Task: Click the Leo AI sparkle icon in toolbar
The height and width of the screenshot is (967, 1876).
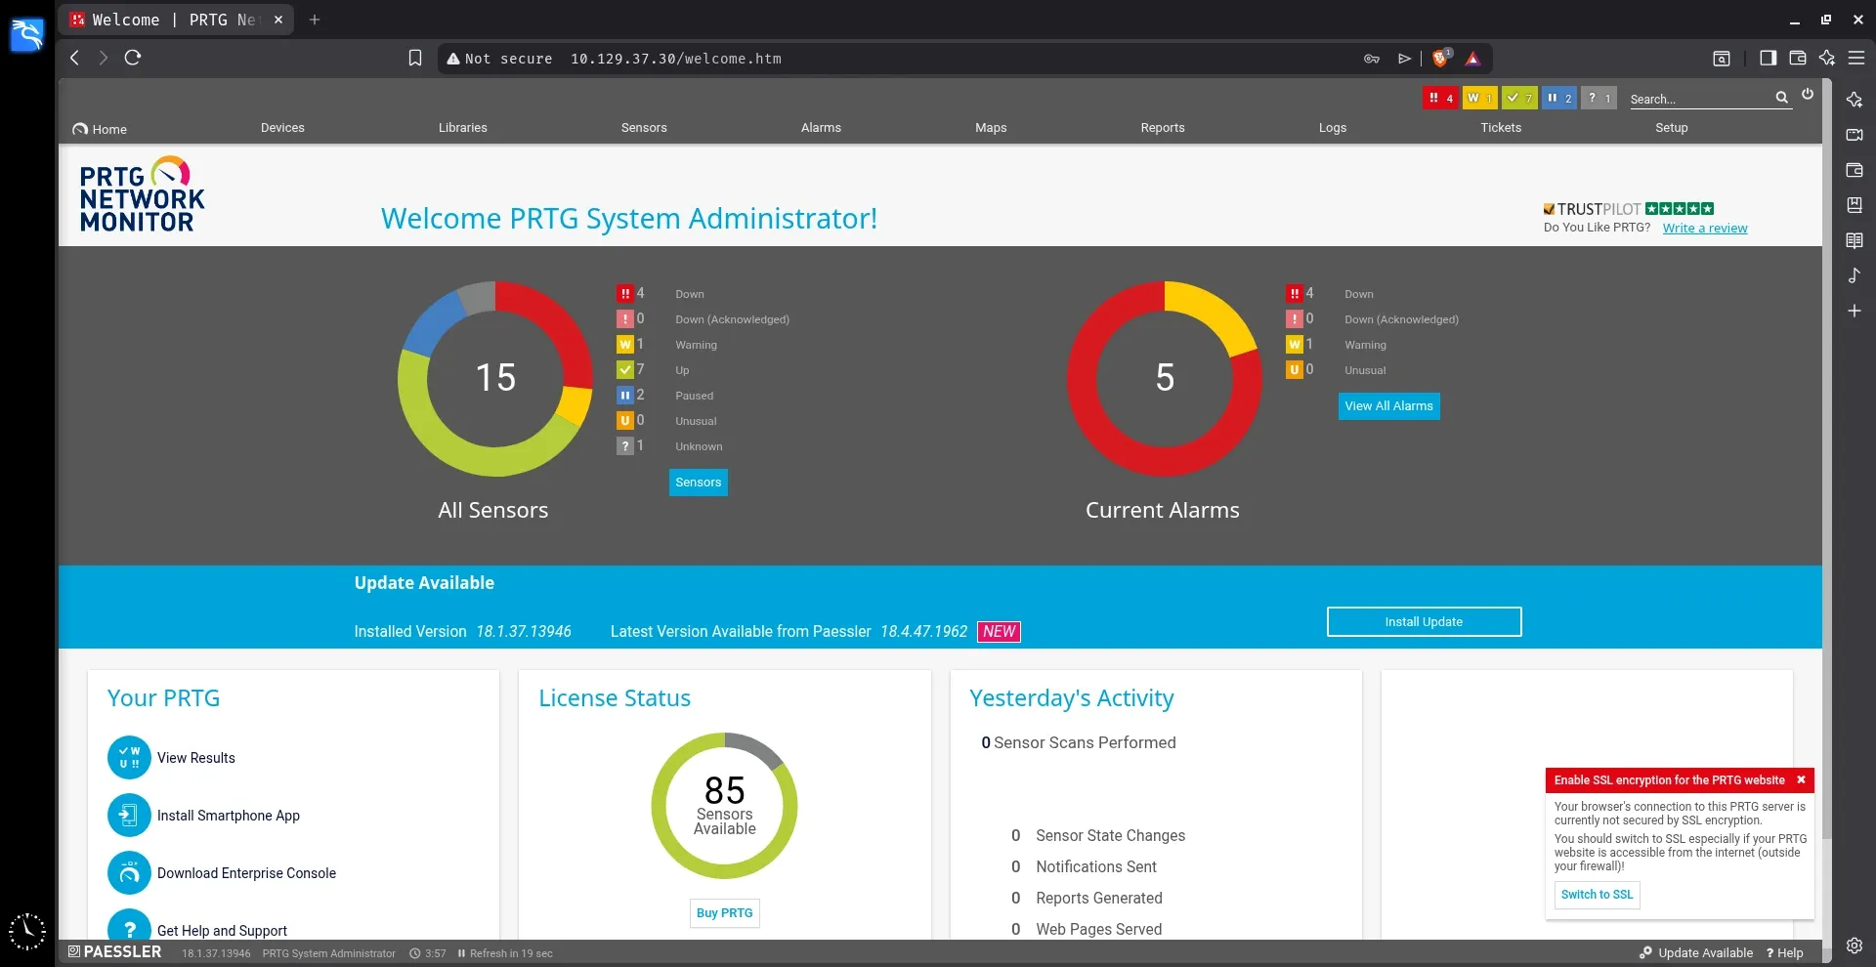Action: pyautogui.click(x=1826, y=59)
